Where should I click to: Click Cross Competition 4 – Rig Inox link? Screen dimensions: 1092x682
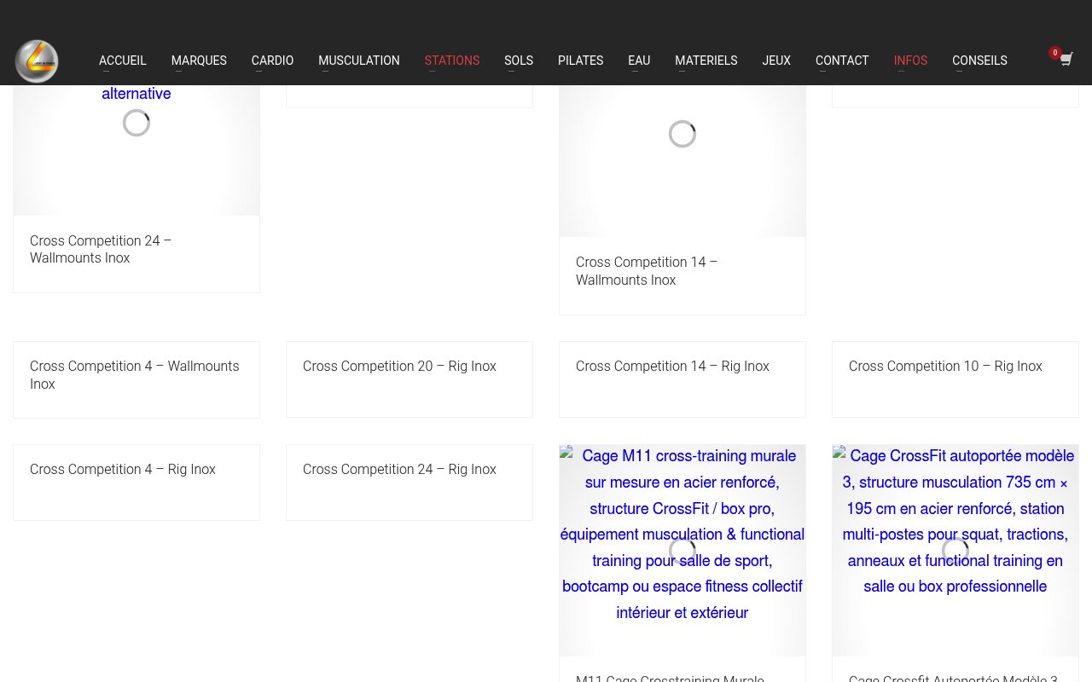[123, 469]
